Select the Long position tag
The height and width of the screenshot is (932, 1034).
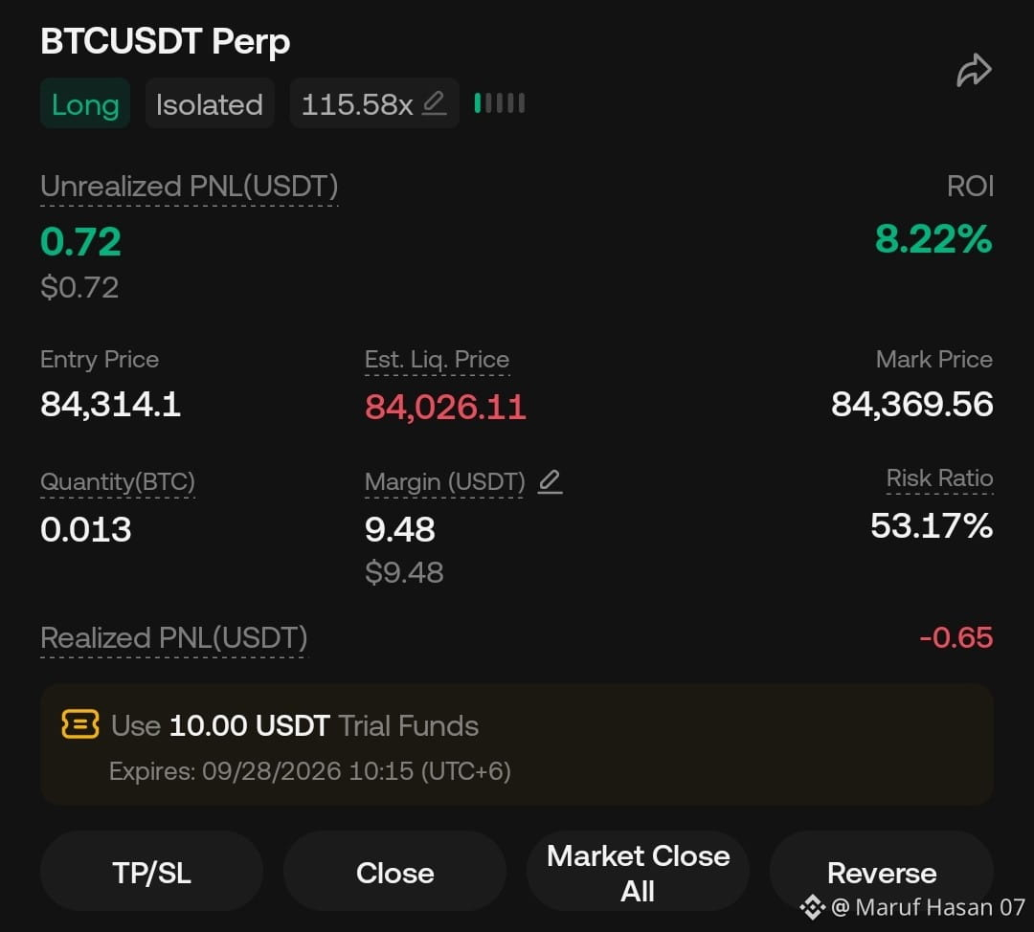pos(85,103)
